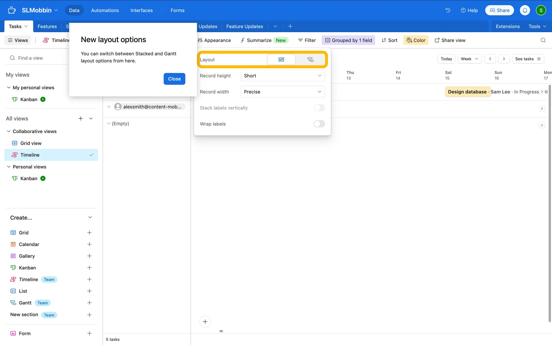Select the Stacked layout icon
Screen dimensions: 552x345
281,60
